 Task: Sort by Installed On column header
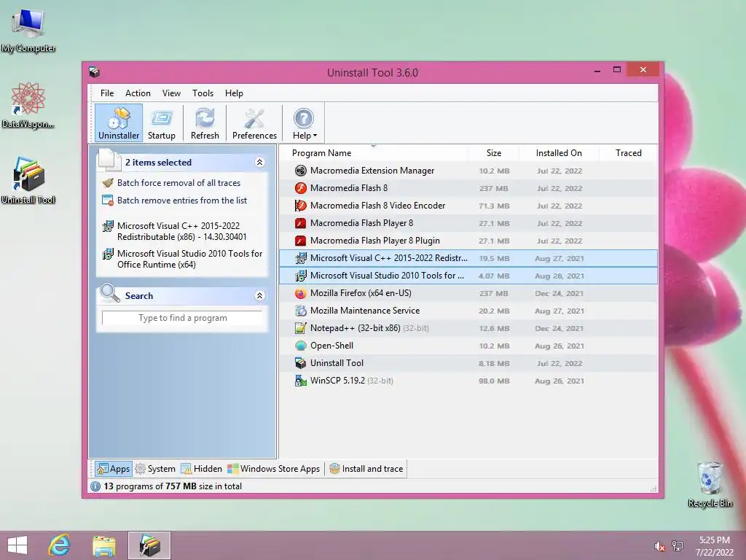[x=559, y=153]
